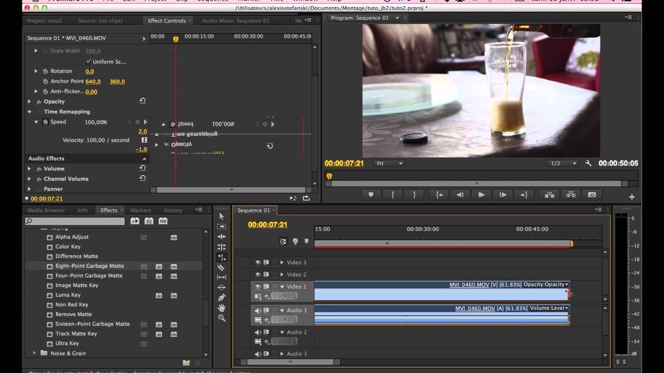Screen dimensions: 664x373
Task: Click Mark In button
Action: pyautogui.click(x=393, y=195)
